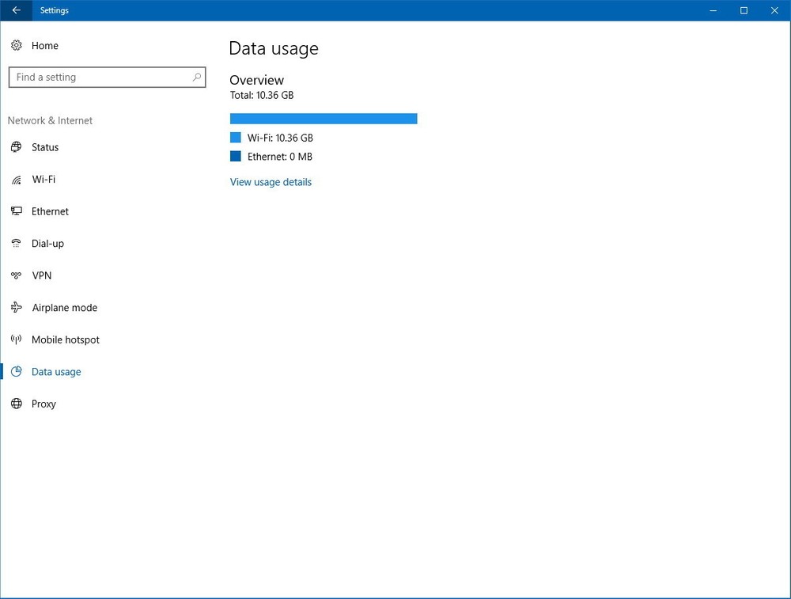Screen dimensions: 791x599
Task: Click the Wi-Fi signal icon
Action: tap(16, 180)
